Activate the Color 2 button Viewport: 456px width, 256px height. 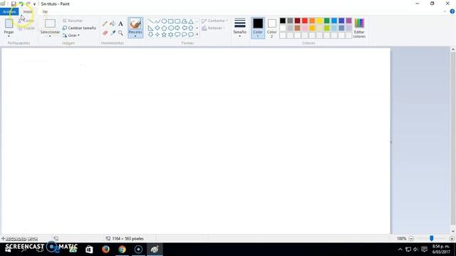(x=271, y=28)
